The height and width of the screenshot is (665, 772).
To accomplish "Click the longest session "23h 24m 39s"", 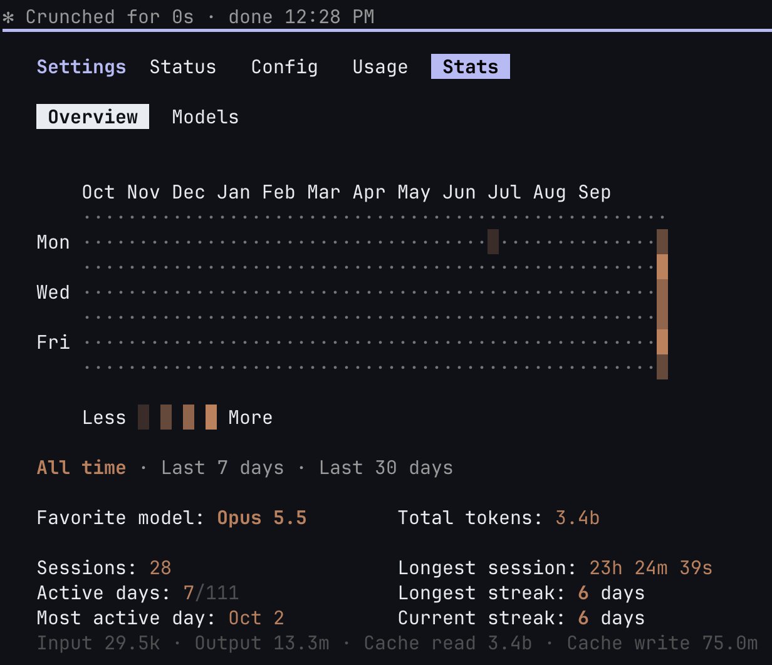I will [651, 568].
